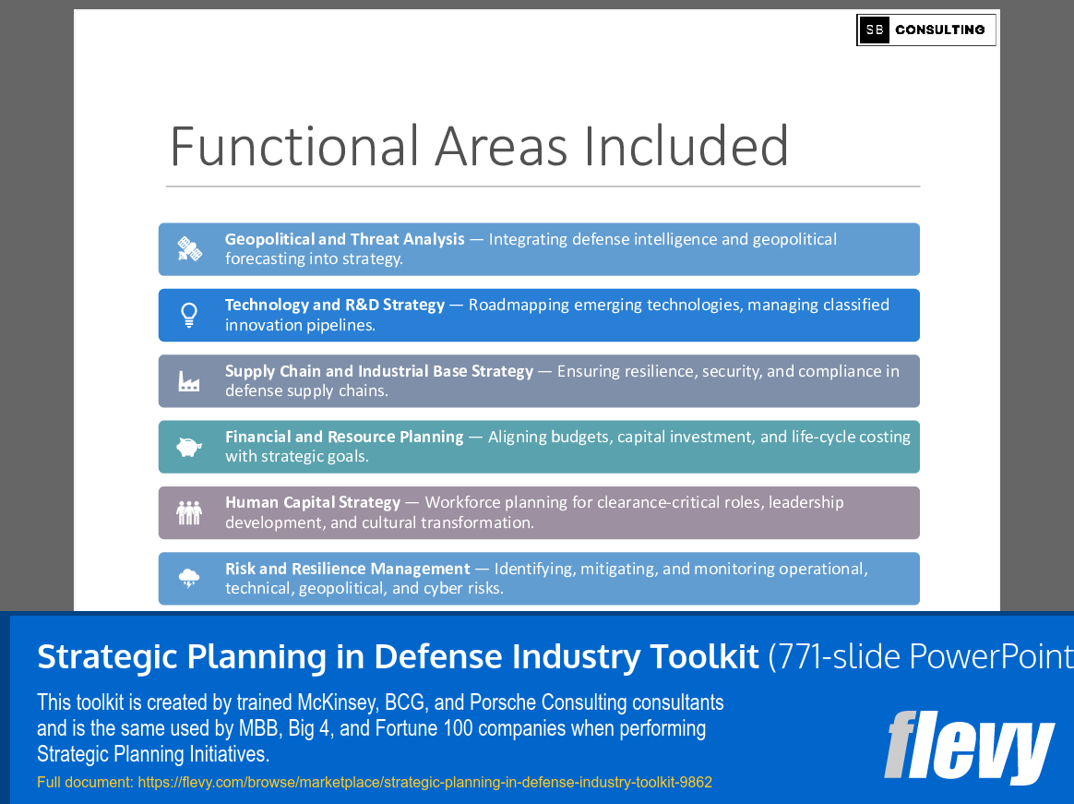Click the factory icon for Supply Chain Strategy
Viewport: 1074px width, 804px height.
pos(189,381)
